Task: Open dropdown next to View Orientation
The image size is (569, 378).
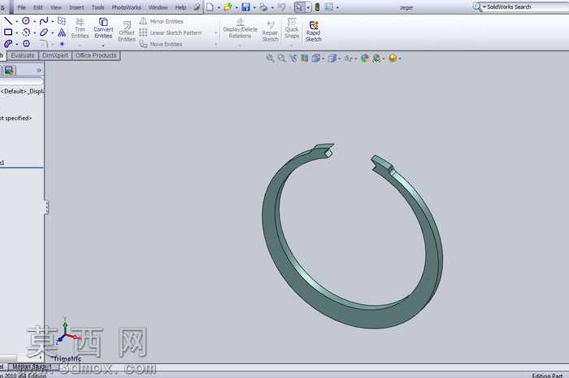Action: [323, 59]
